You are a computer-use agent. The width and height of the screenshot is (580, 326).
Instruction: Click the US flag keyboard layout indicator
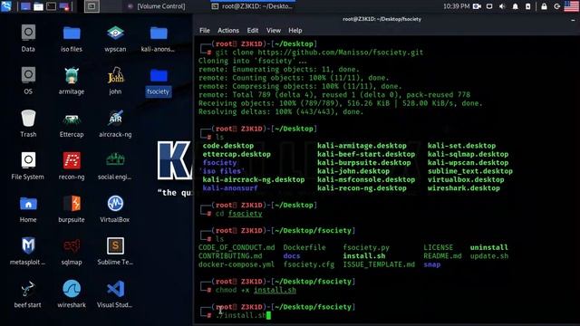[571, 6]
